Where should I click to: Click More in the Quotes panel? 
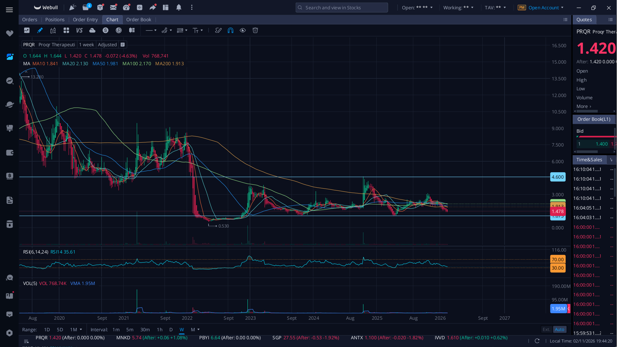[584, 106]
